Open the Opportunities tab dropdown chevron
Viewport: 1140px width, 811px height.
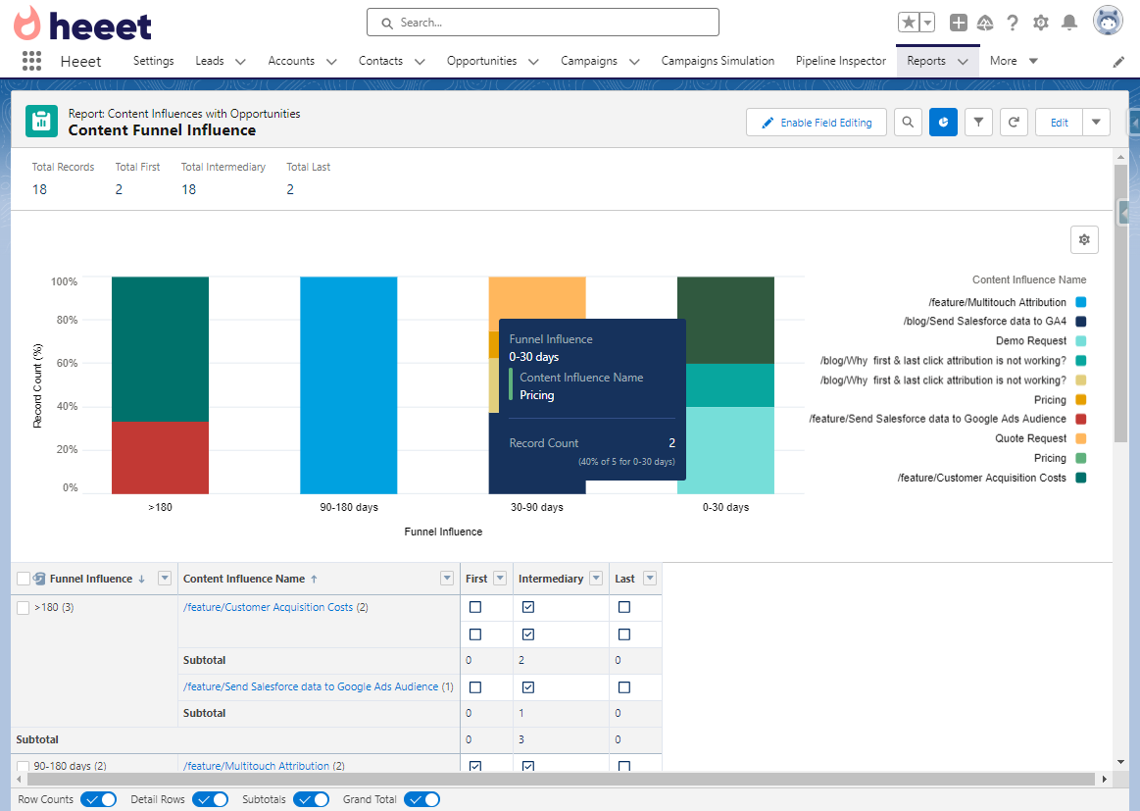(533, 62)
